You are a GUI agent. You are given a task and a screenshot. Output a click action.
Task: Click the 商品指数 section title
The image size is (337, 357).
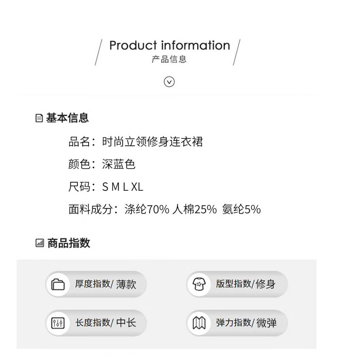69,243
